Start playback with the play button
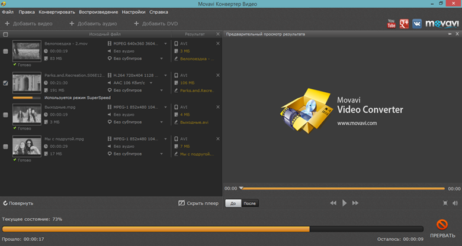Image resolution: width=462 pixels, height=246 pixels. click(x=344, y=203)
